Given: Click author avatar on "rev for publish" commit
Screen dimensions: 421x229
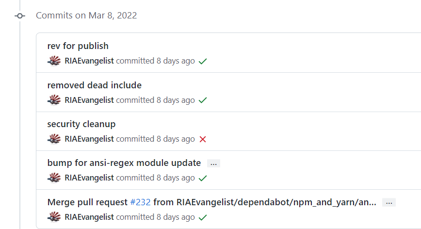Looking at the screenshot, I should coord(54,61).
